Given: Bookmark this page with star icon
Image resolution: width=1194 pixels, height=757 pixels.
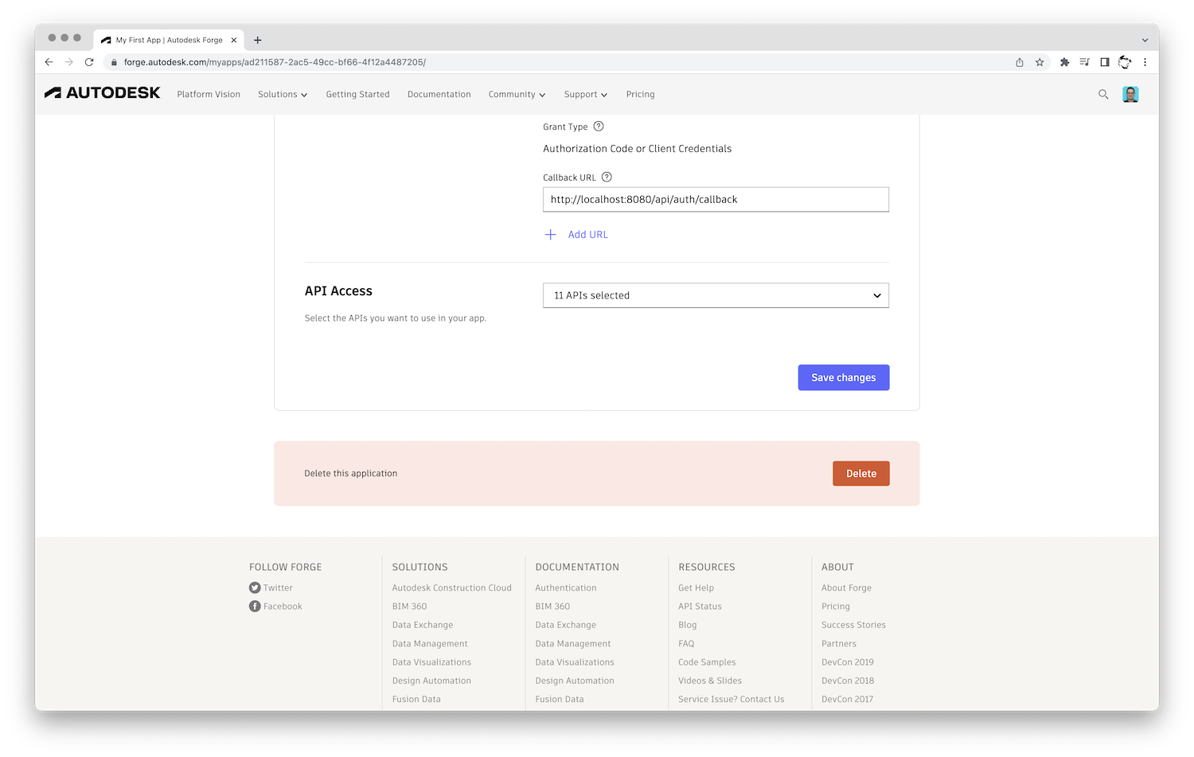Looking at the screenshot, I should [1040, 62].
